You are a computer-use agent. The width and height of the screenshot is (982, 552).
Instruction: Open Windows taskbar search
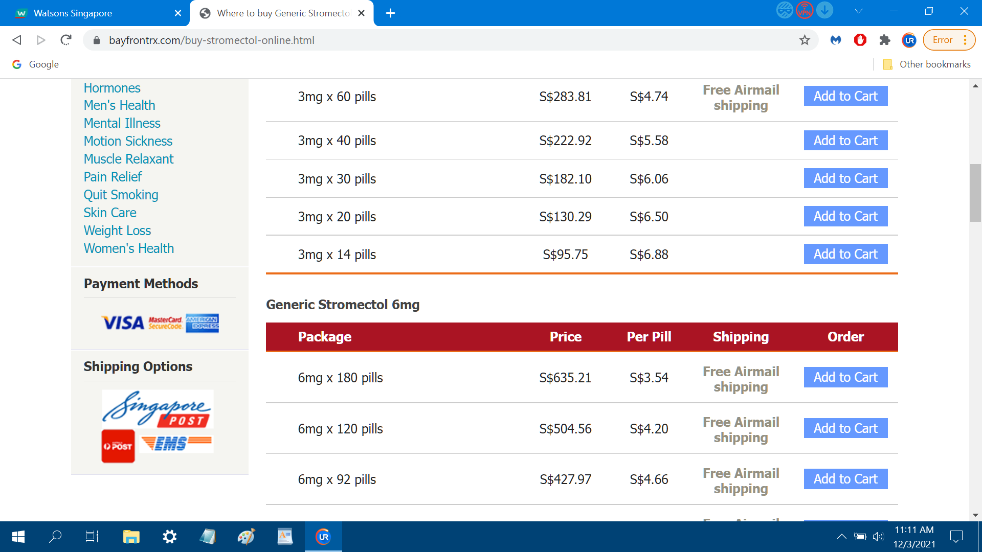[x=55, y=537]
